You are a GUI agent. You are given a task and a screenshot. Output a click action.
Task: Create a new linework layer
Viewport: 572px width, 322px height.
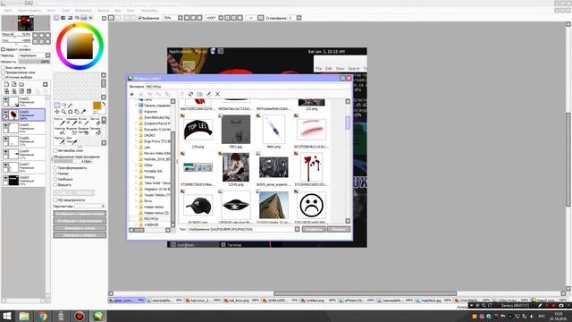coord(14,84)
